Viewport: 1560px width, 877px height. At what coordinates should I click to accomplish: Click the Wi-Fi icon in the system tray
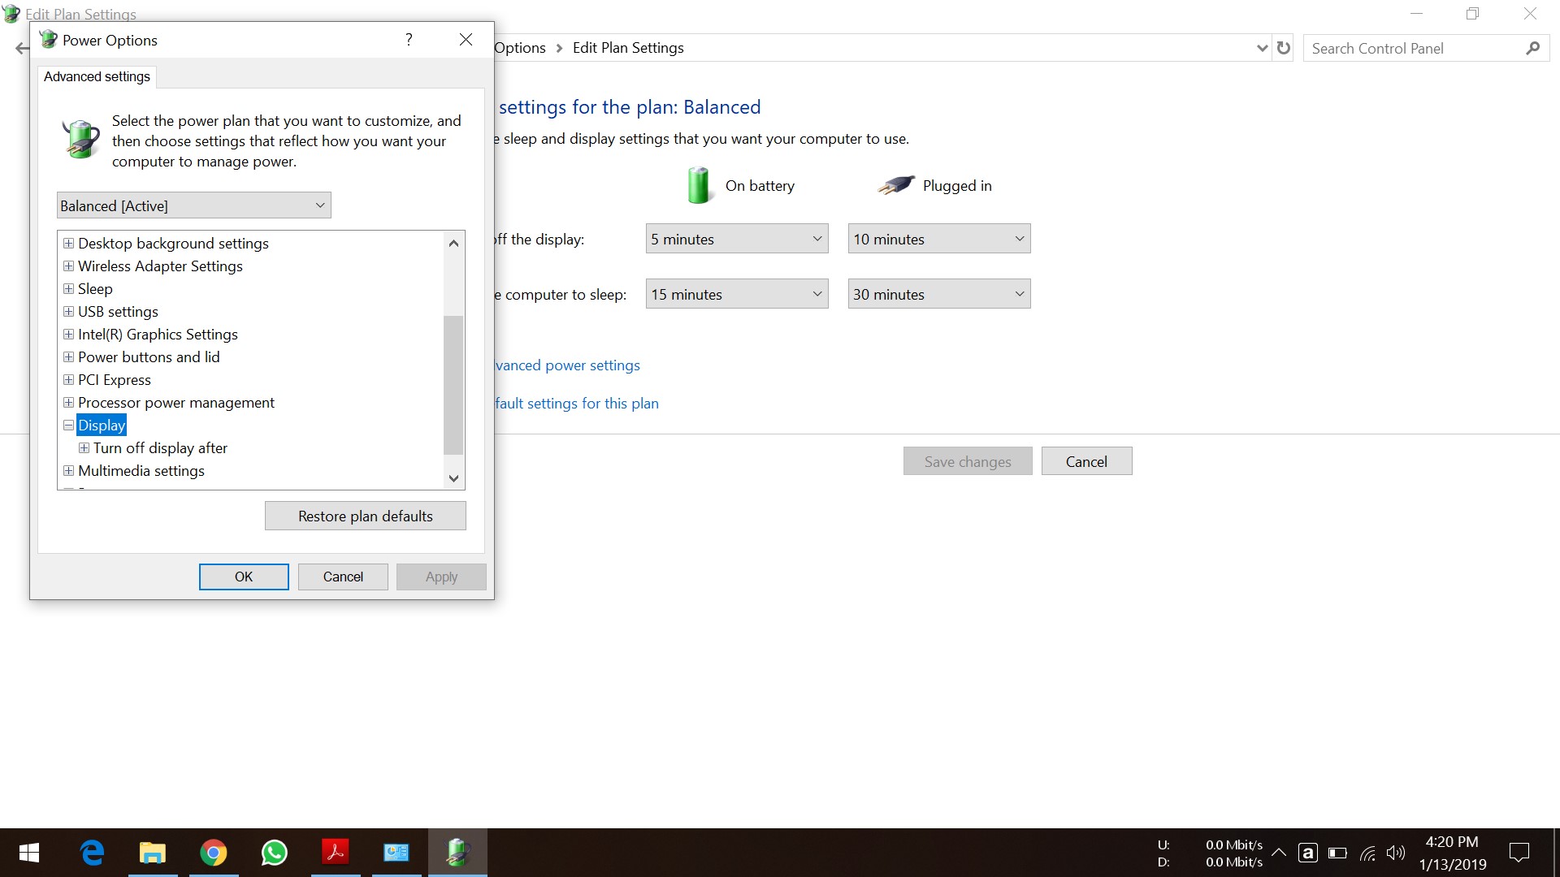1367,852
